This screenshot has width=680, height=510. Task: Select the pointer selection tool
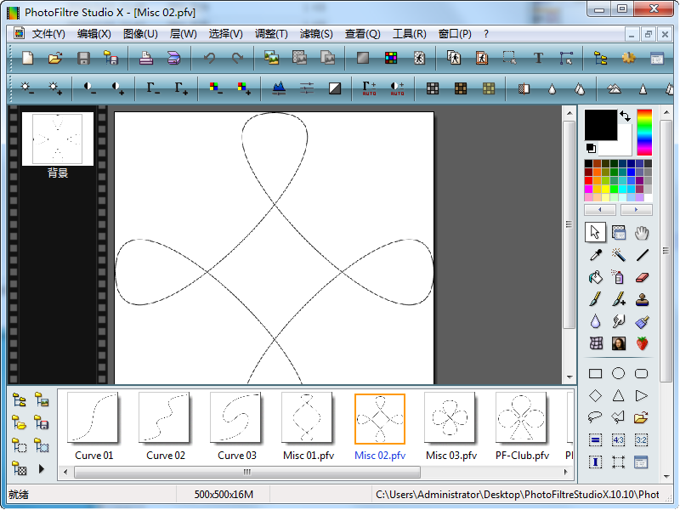tap(595, 232)
